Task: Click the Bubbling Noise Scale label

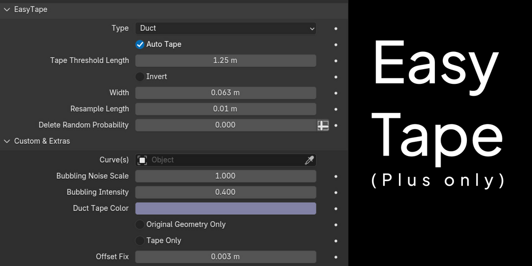Action: pyautogui.click(x=92, y=176)
